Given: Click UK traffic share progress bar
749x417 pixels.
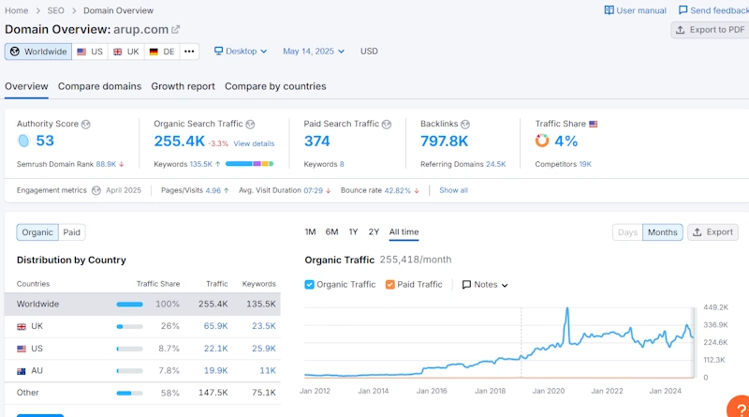Looking at the screenshot, I should coord(129,327).
